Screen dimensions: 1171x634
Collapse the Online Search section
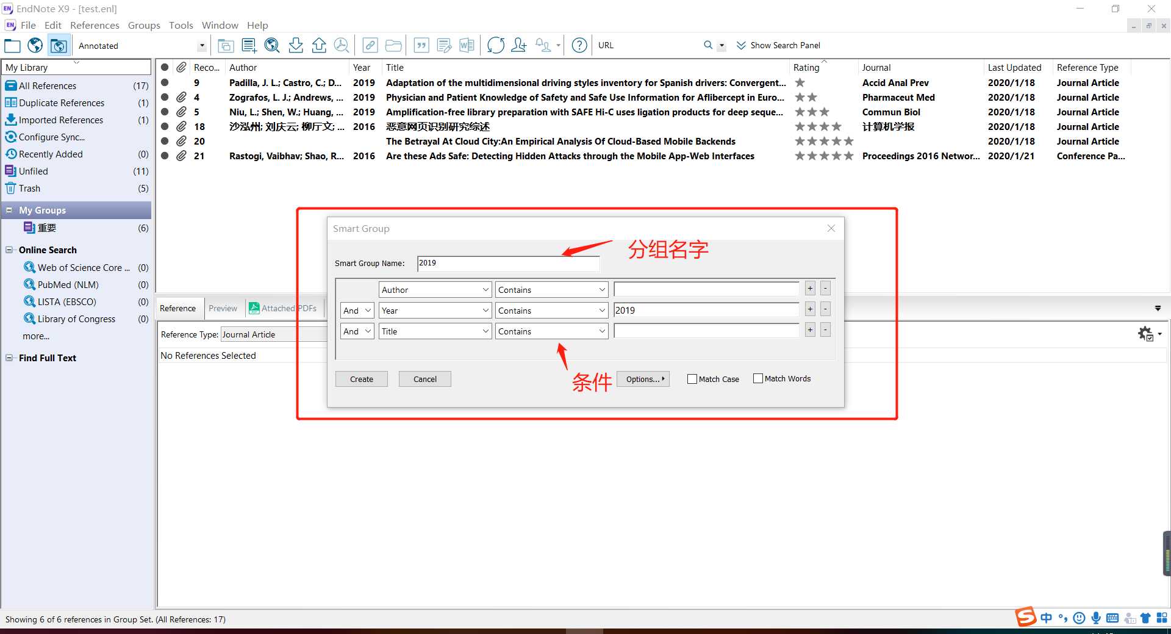point(9,250)
